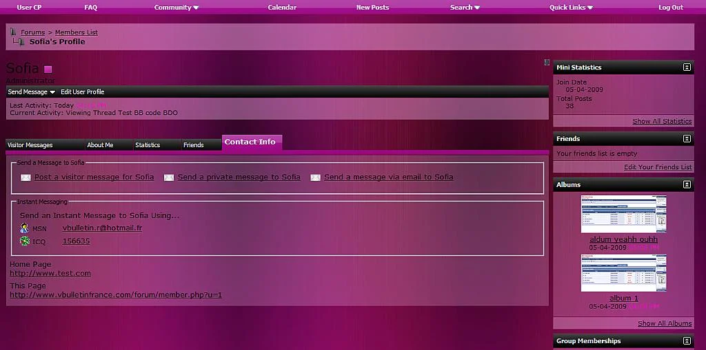Collapse the Group Memberships panel
The image size is (706, 350).
[687, 341]
